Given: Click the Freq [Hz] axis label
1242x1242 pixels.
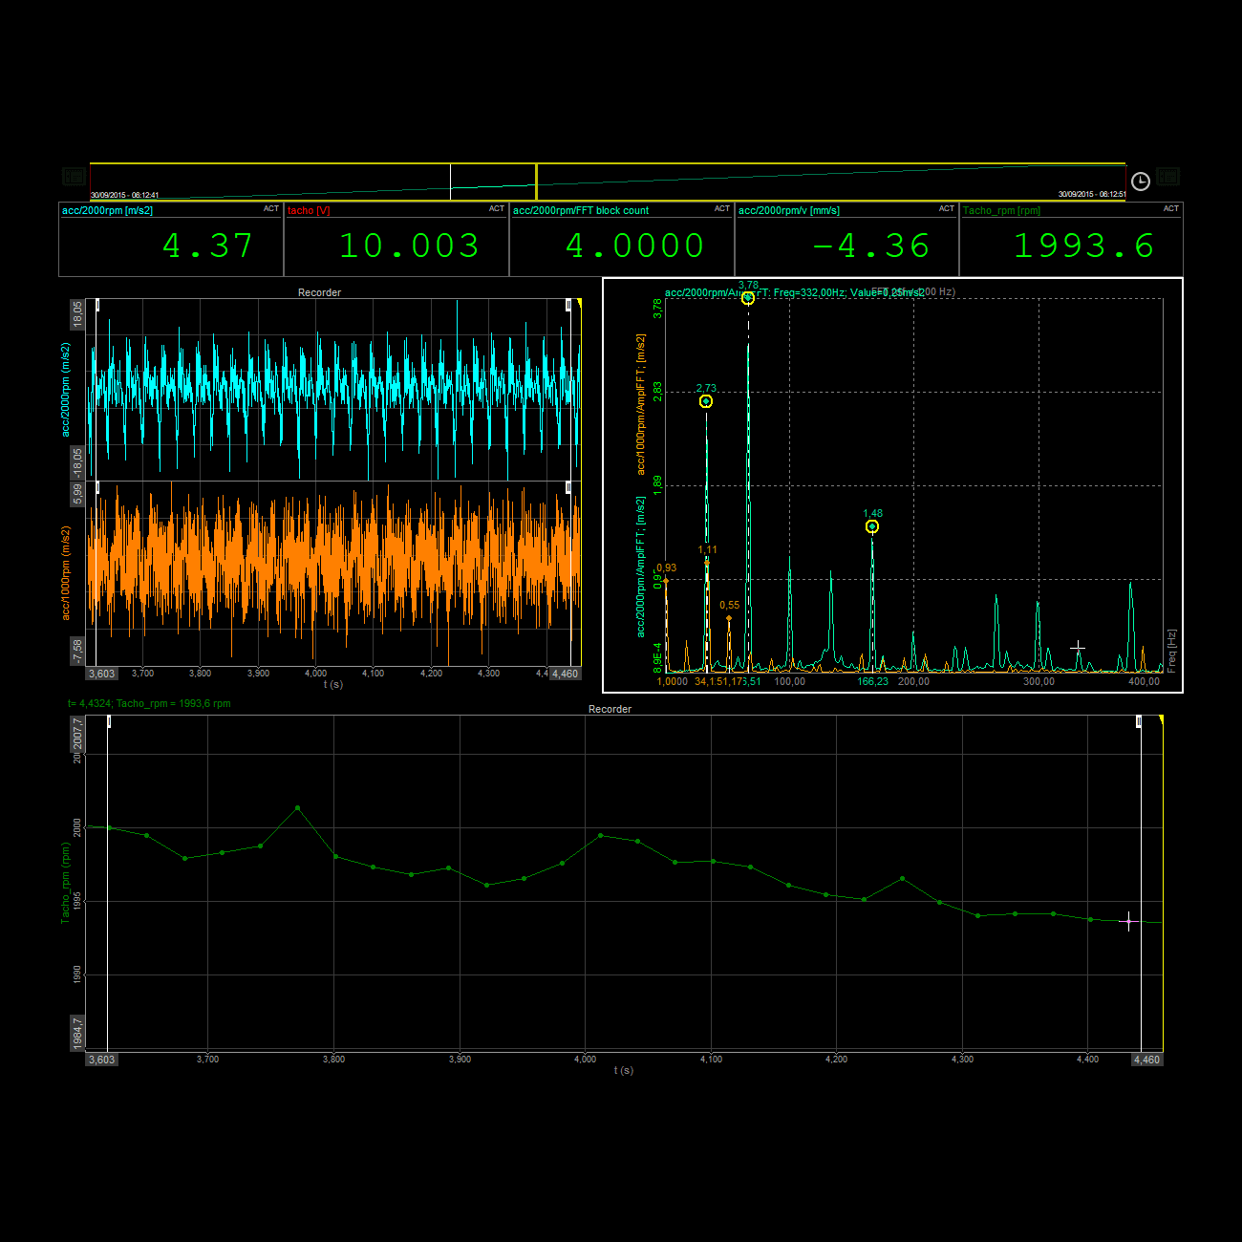Looking at the screenshot, I should 1172,651.
